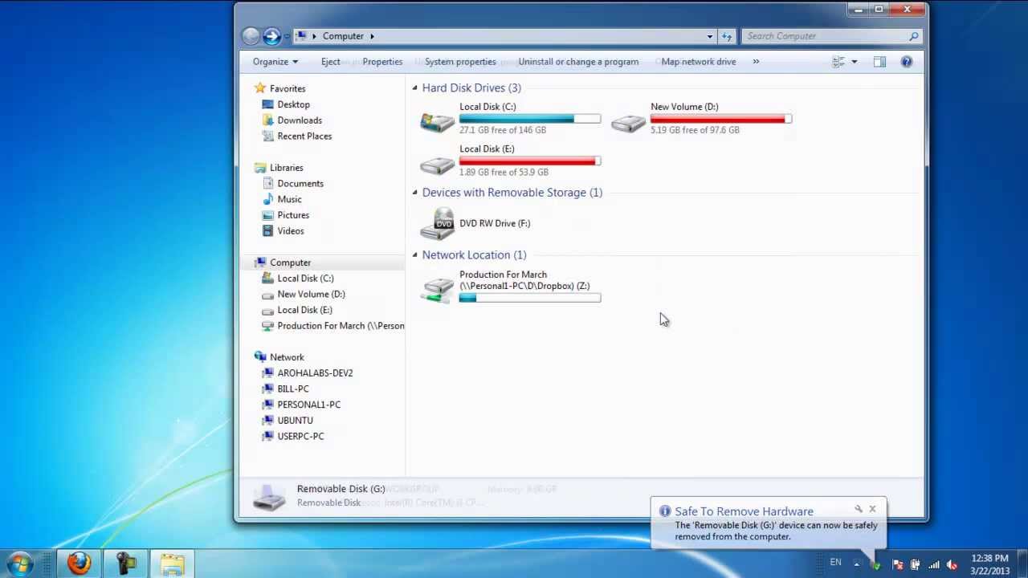Select Libraries in the navigation pane
The height and width of the screenshot is (578, 1028).
[x=287, y=168]
